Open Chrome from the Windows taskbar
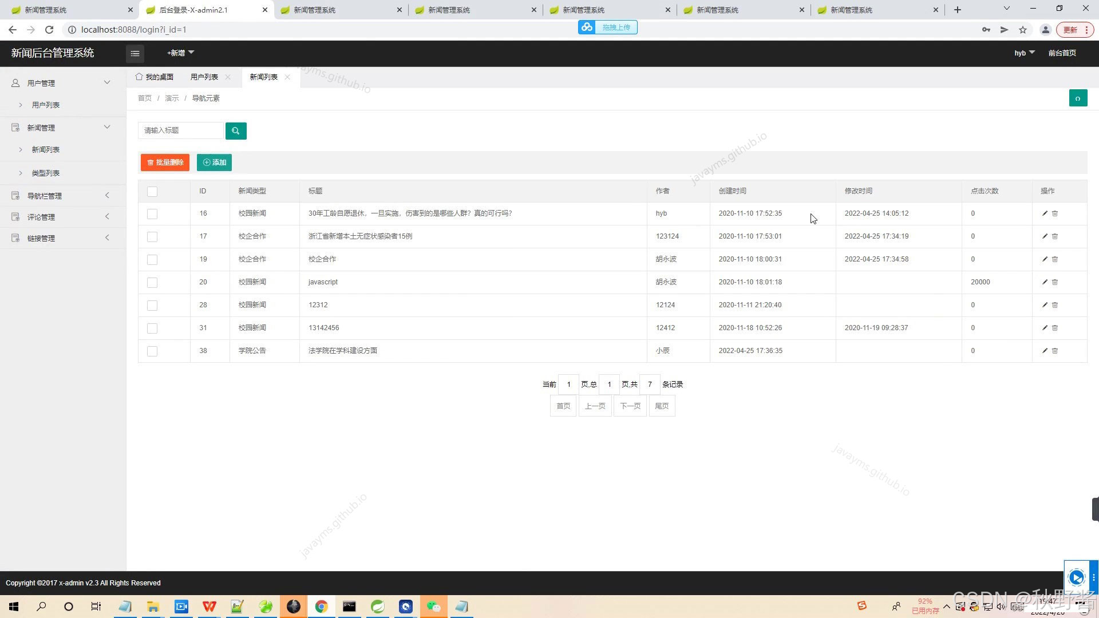 tap(321, 607)
